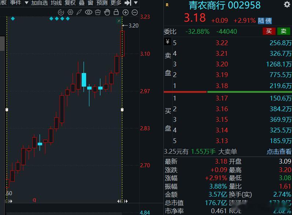
Task: Toggle the chart lock icon
Action: tap(116, 12)
